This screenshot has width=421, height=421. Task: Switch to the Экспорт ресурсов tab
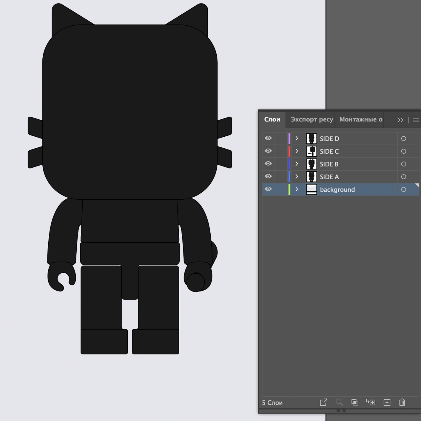click(x=311, y=120)
